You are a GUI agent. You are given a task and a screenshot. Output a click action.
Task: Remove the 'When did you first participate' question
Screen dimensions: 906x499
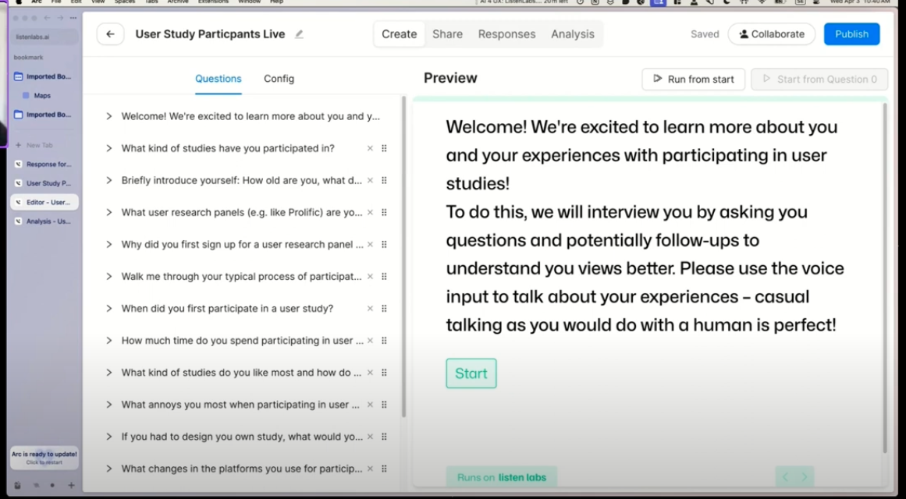370,309
